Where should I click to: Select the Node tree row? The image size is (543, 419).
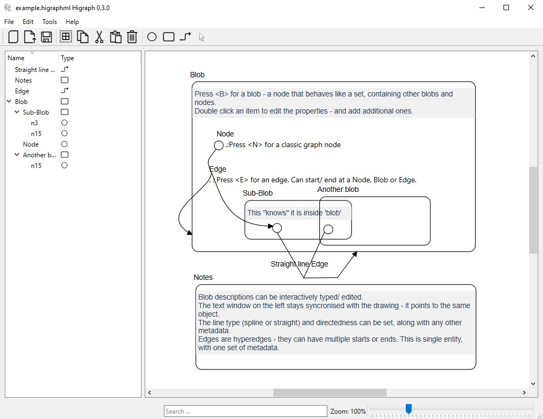[31, 144]
